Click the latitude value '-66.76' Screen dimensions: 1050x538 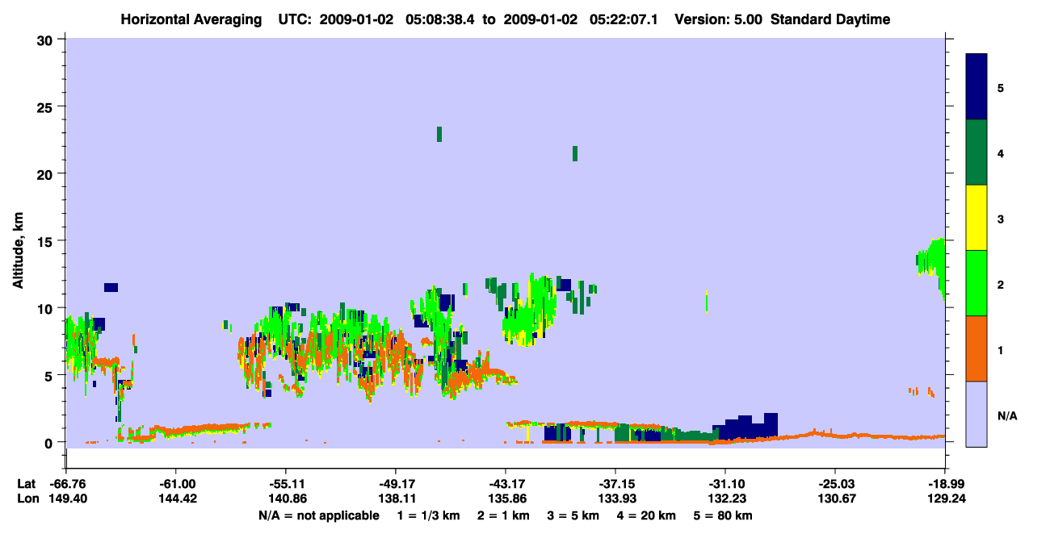tap(68, 484)
